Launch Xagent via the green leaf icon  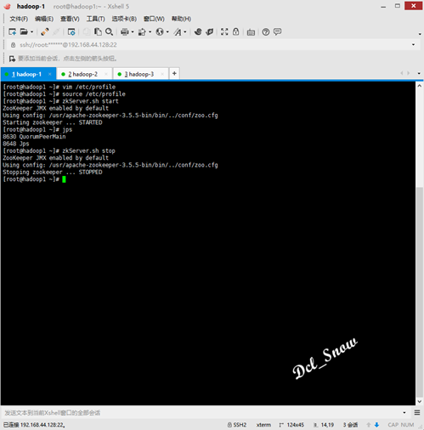coord(210,31)
